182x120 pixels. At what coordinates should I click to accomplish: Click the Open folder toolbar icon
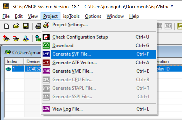coord(16,26)
